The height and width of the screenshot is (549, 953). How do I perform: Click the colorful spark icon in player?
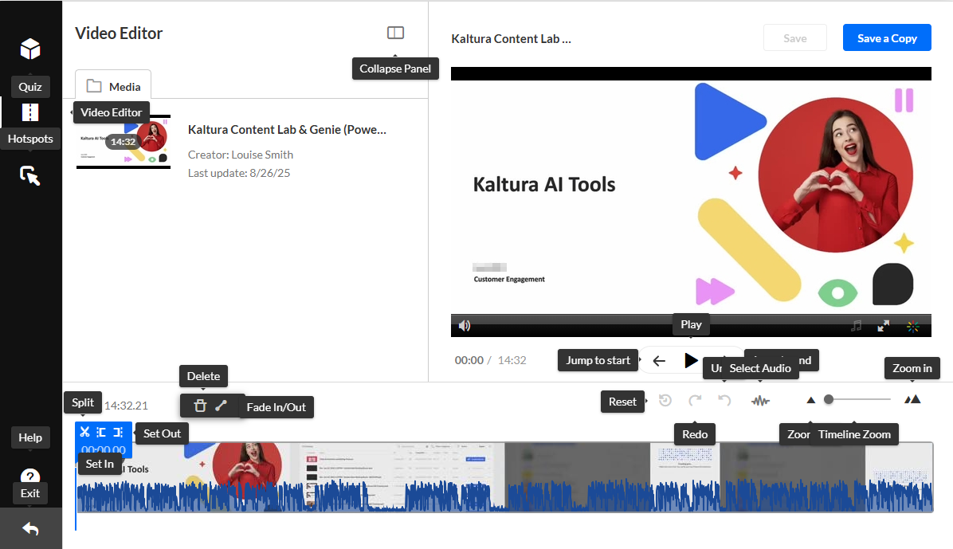913,327
